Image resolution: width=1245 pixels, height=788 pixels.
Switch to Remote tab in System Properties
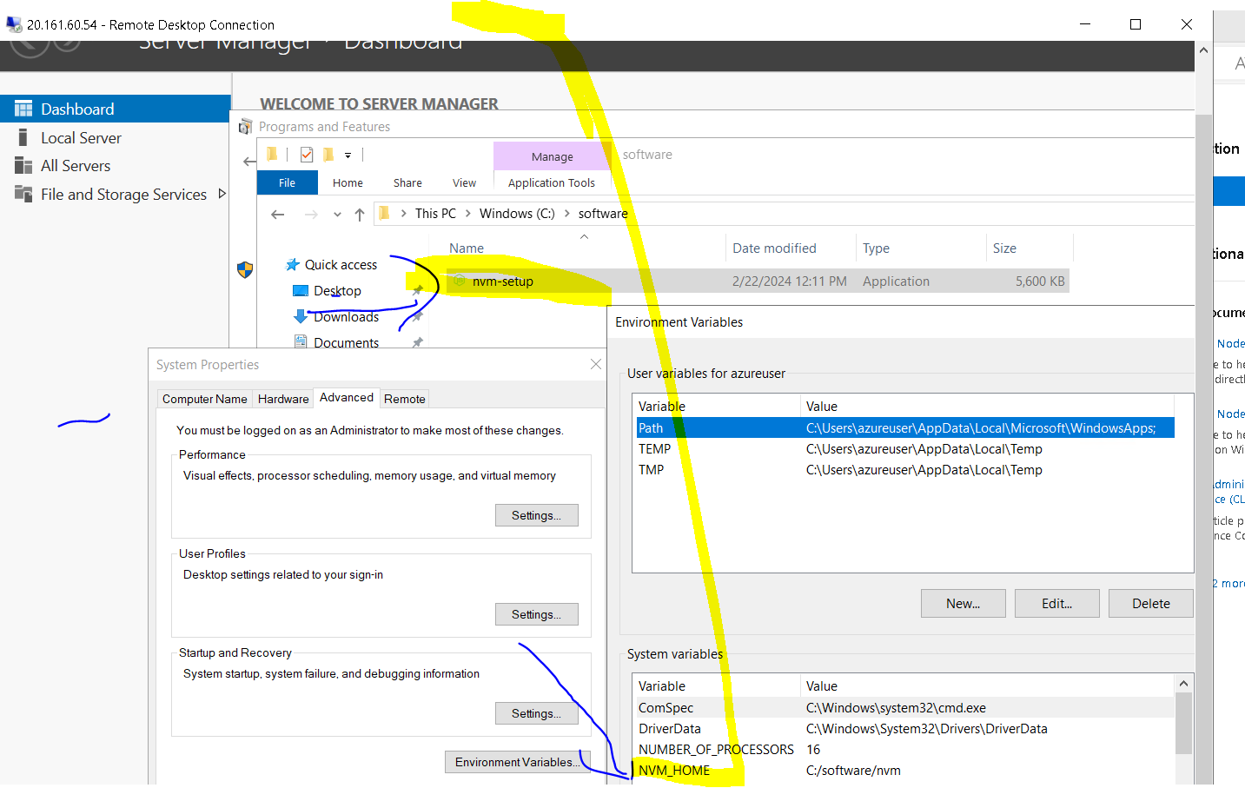point(405,399)
